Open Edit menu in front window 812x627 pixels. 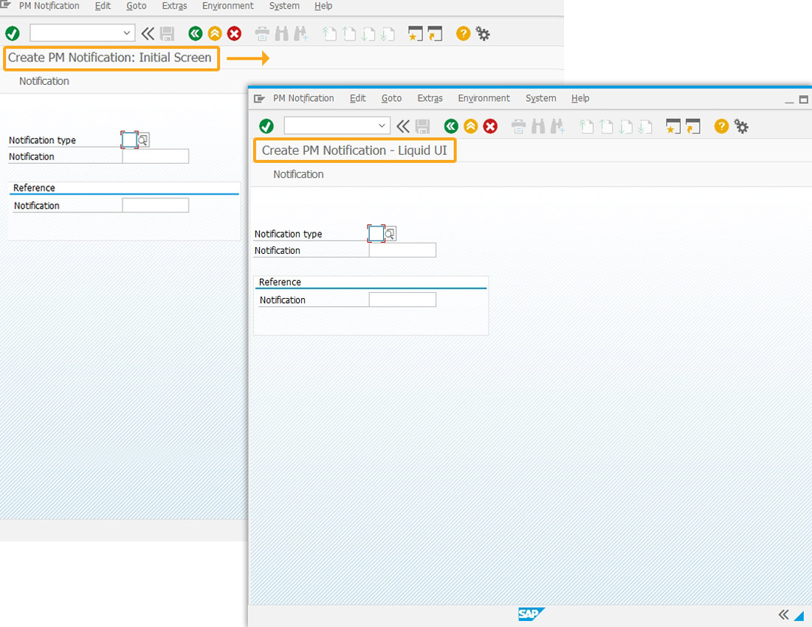click(357, 98)
